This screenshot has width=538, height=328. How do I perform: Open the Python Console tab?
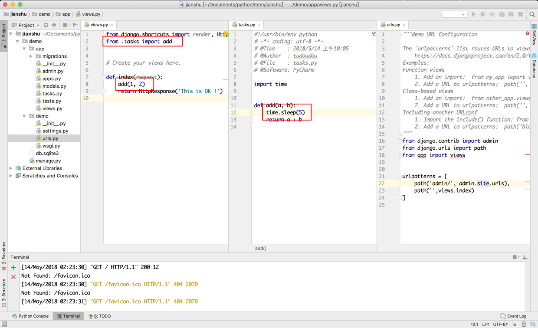(x=30, y=316)
